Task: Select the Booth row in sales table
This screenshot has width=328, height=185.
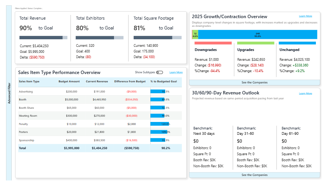Action: tap(23, 100)
